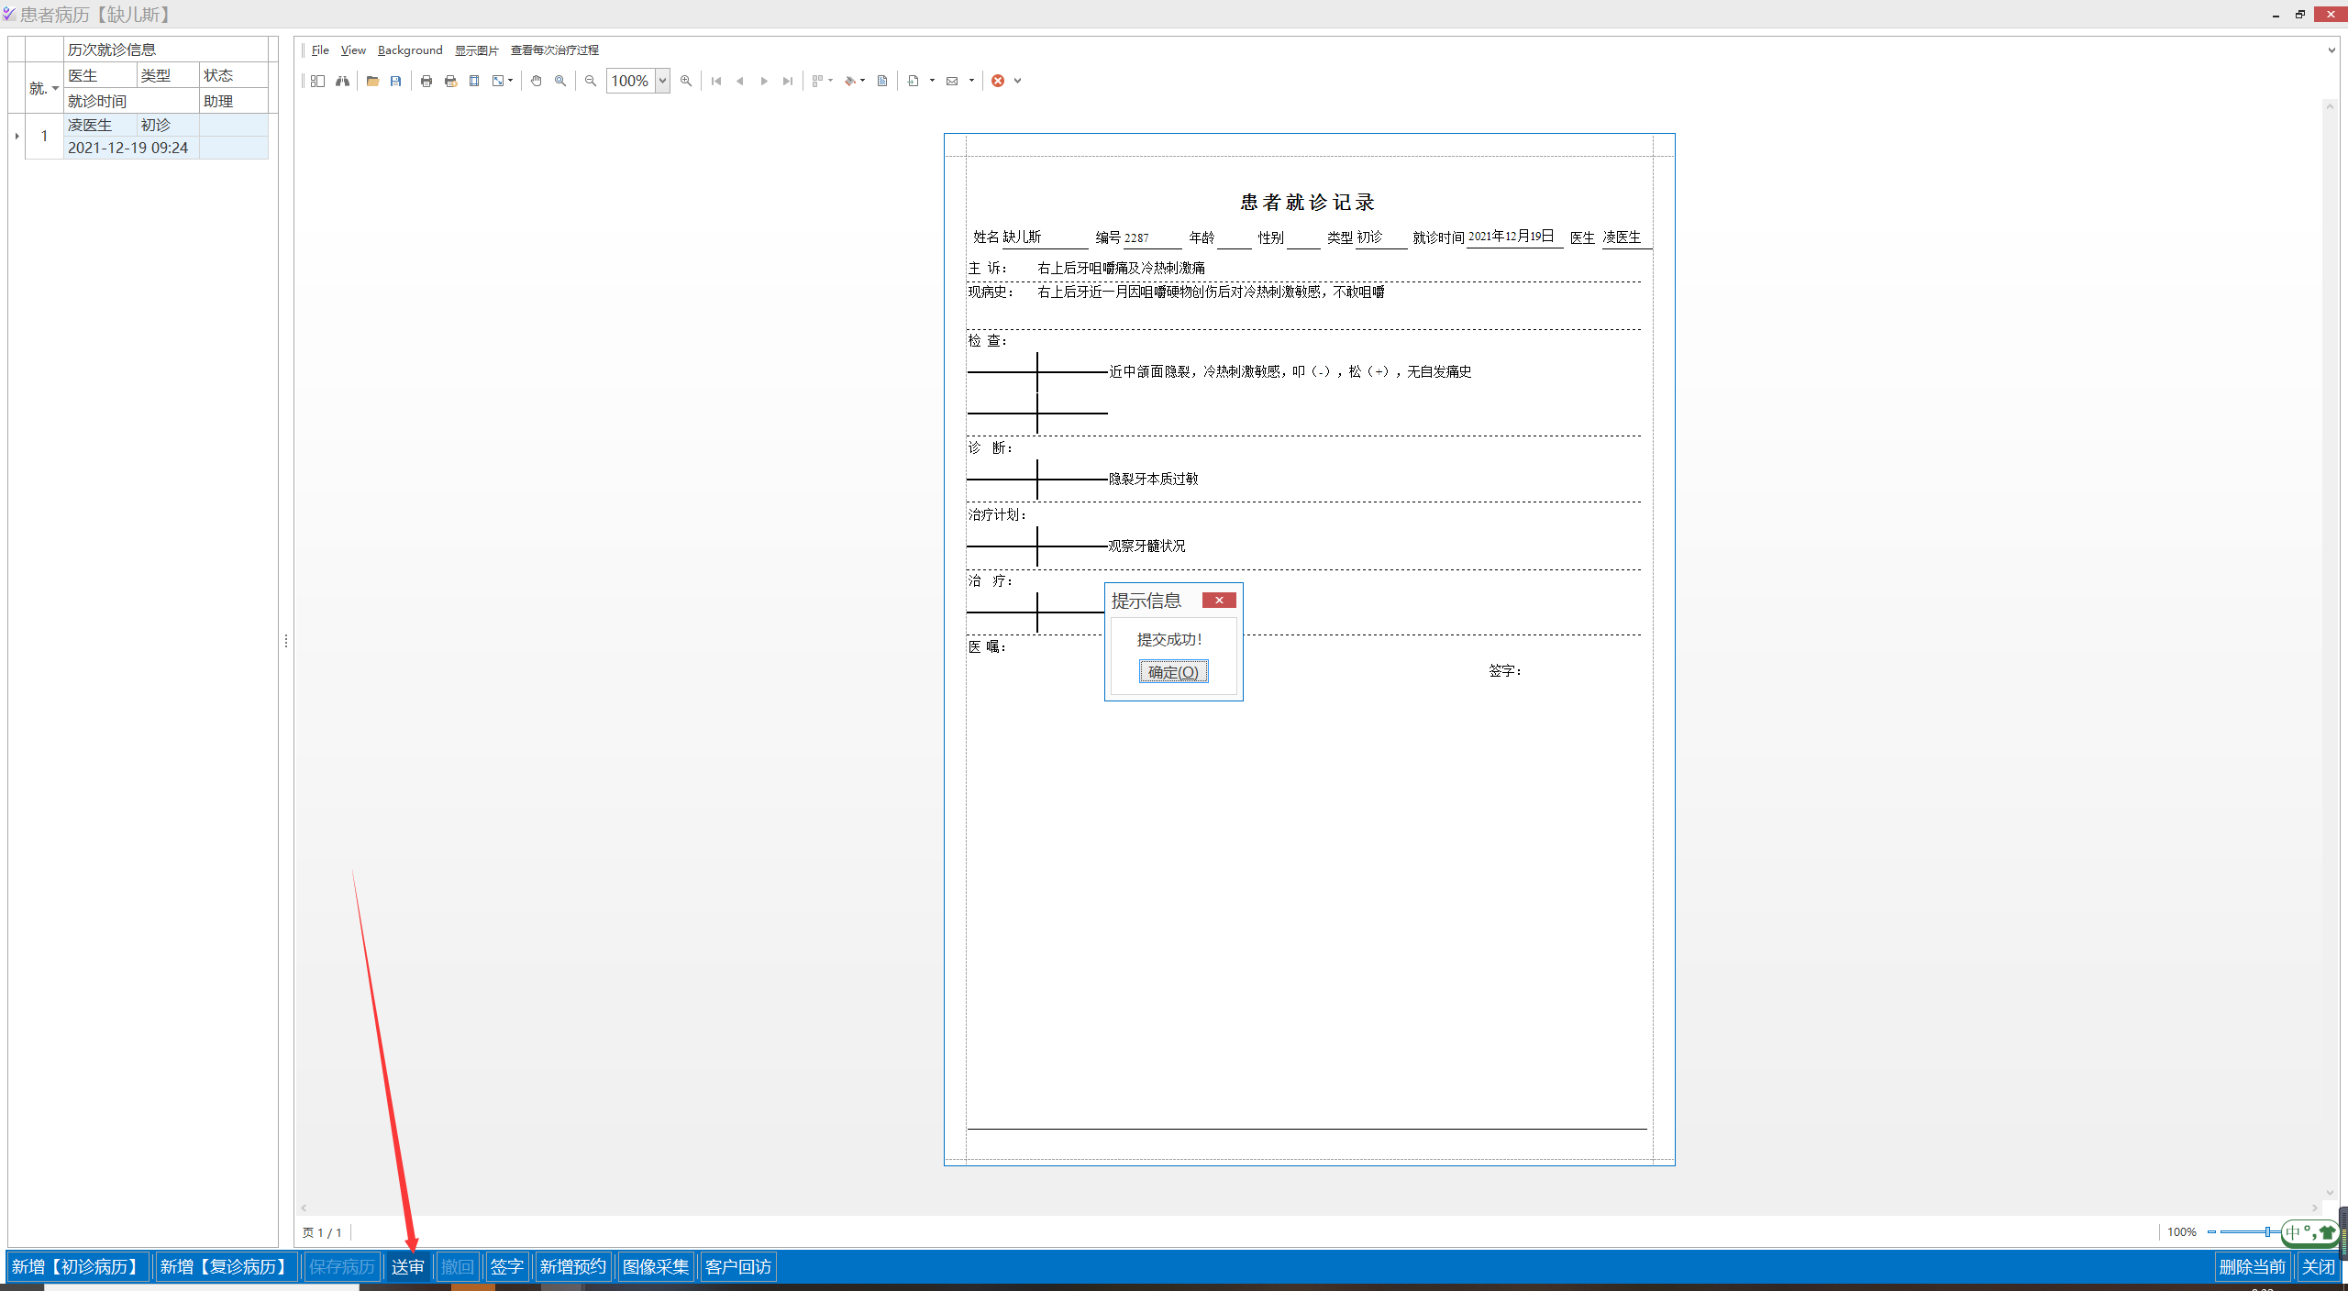This screenshot has width=2348, height=1291.
Task: Click the status bar zoom minus button
Action: [2211, 1232]
